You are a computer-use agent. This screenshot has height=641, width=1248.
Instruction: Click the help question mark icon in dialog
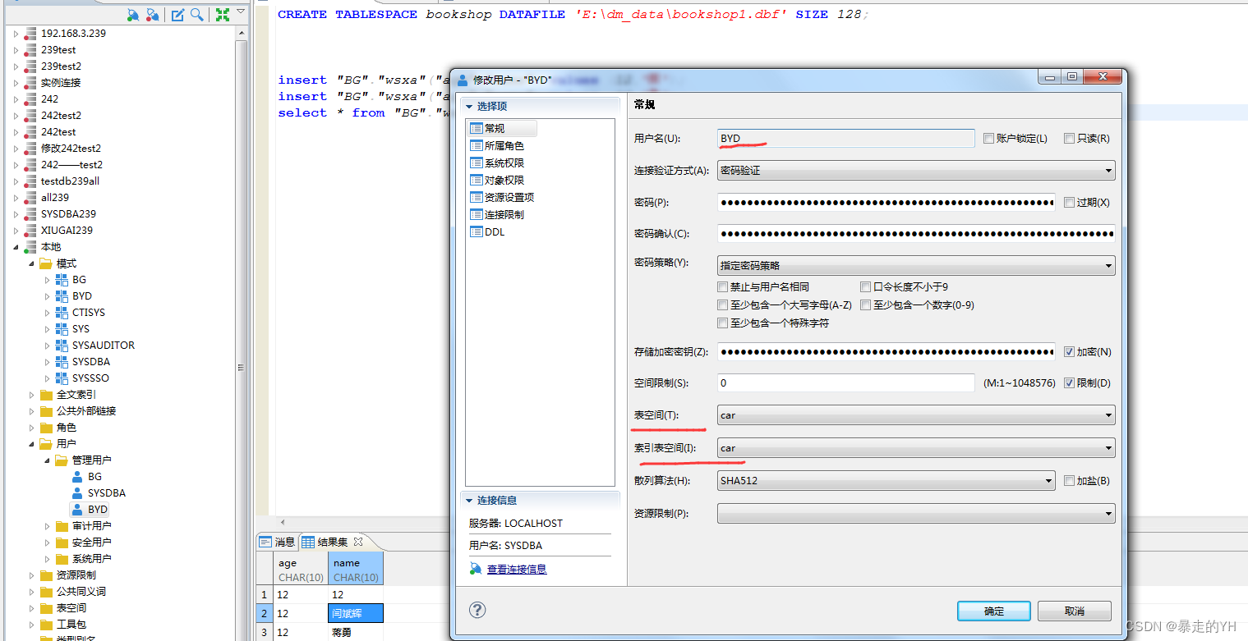coord(477,610)
